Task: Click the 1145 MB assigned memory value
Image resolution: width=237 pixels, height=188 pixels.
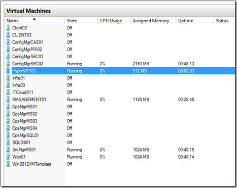Action: (141, 100)
